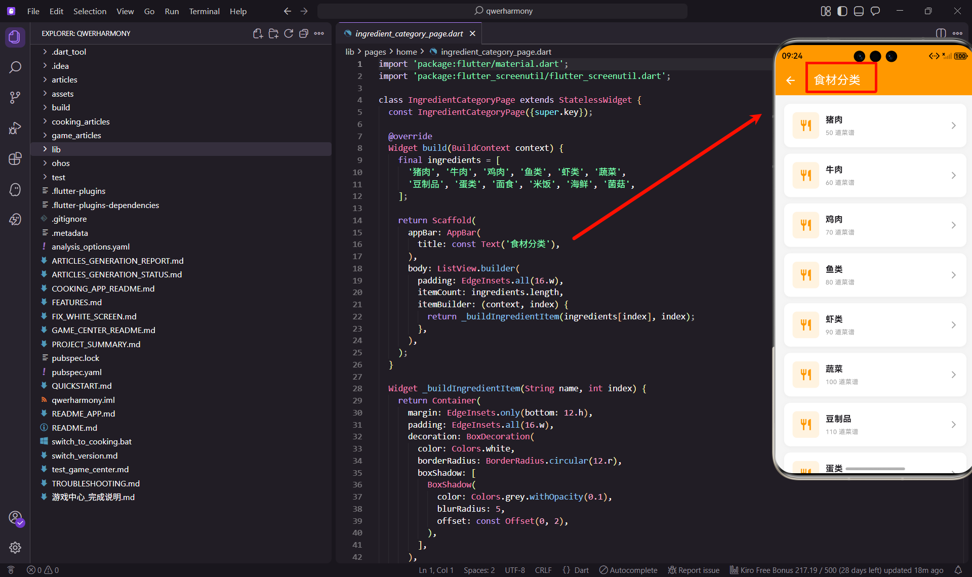This screenshot has height=577, width=972.
Task: Toggle the bottom panel layout button
Action: 859,11
